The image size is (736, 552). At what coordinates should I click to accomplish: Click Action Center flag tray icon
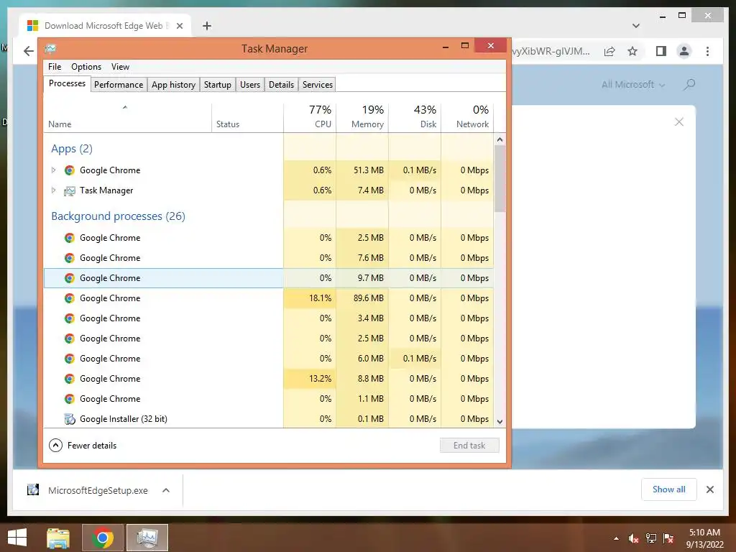pos(668,538)
